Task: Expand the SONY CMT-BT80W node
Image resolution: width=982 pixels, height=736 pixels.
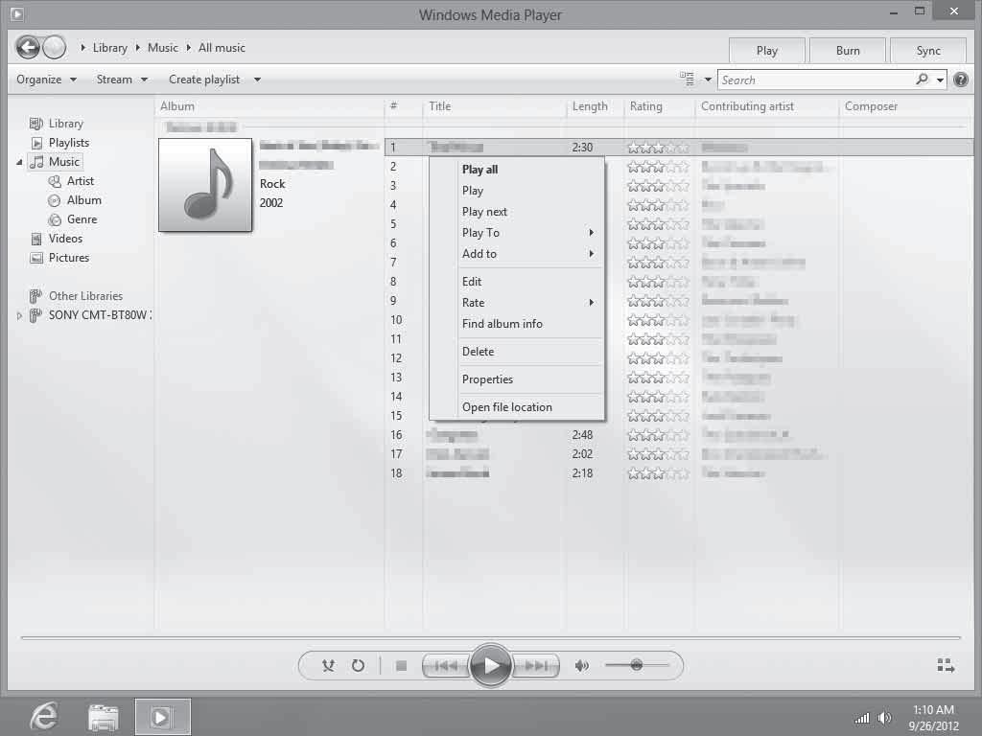Action: [x=19, y=316]
